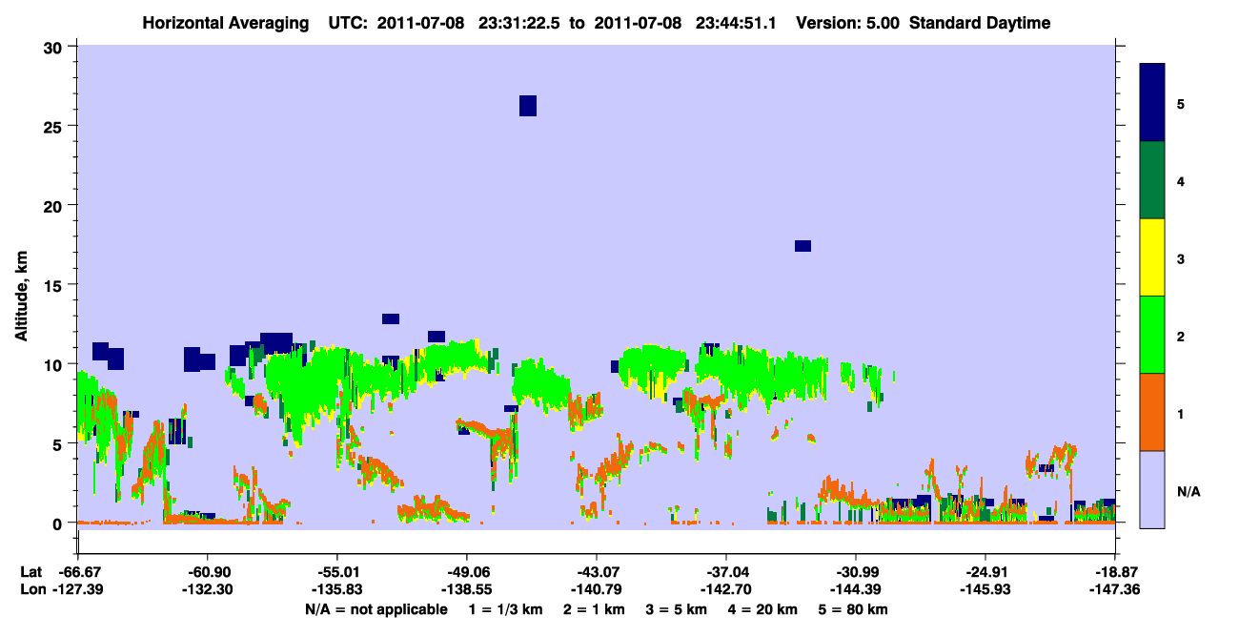Click the end time "23:44:51.1"
Image resolution: width=1239 pixels, height=636 pixels.
(x=737, y=23)
